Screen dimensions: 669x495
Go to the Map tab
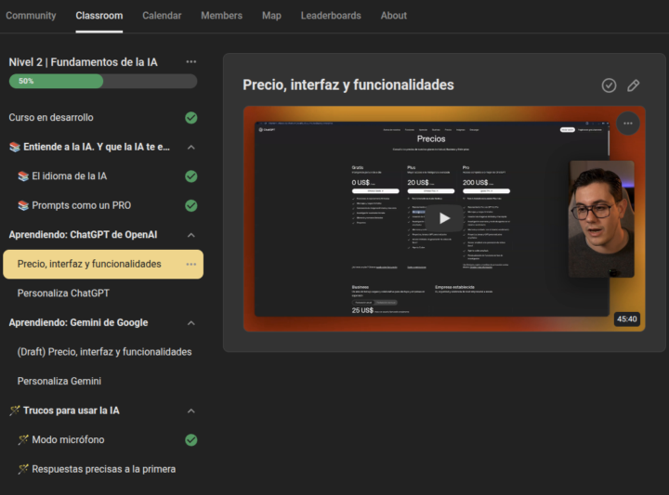tap(271, 16)
